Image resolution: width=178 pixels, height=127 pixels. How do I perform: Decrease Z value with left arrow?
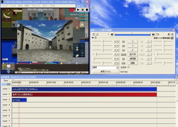point(115,50)
